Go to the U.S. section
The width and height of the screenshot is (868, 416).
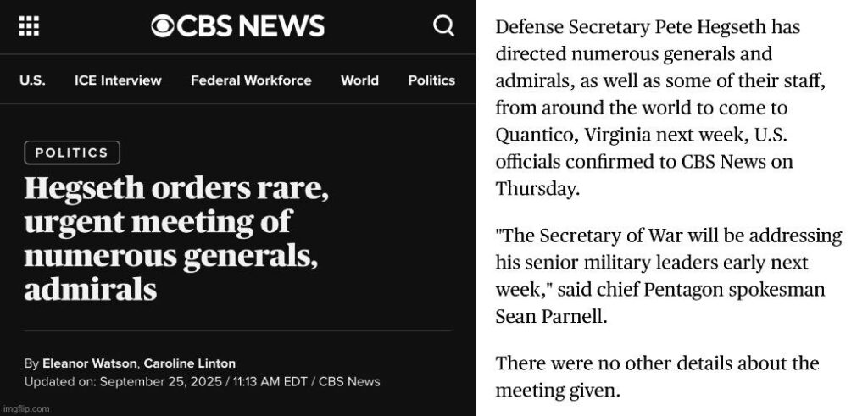tap(32, 80)
